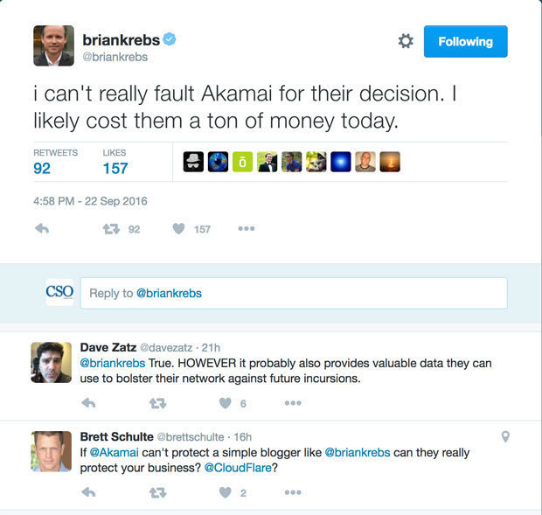The image size is (542, 515).
Task: Retweet the main Akamai tweet
Action: [x=111, y=229]
